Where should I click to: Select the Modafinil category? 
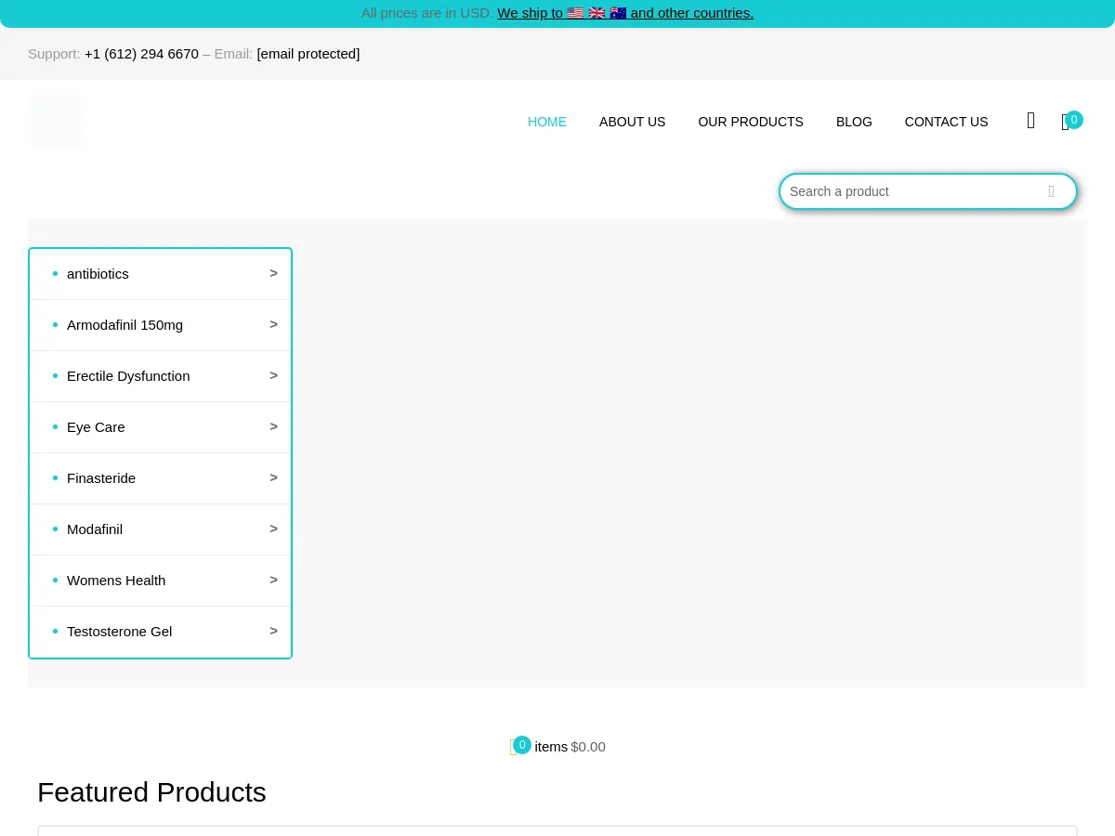[95, 529]
